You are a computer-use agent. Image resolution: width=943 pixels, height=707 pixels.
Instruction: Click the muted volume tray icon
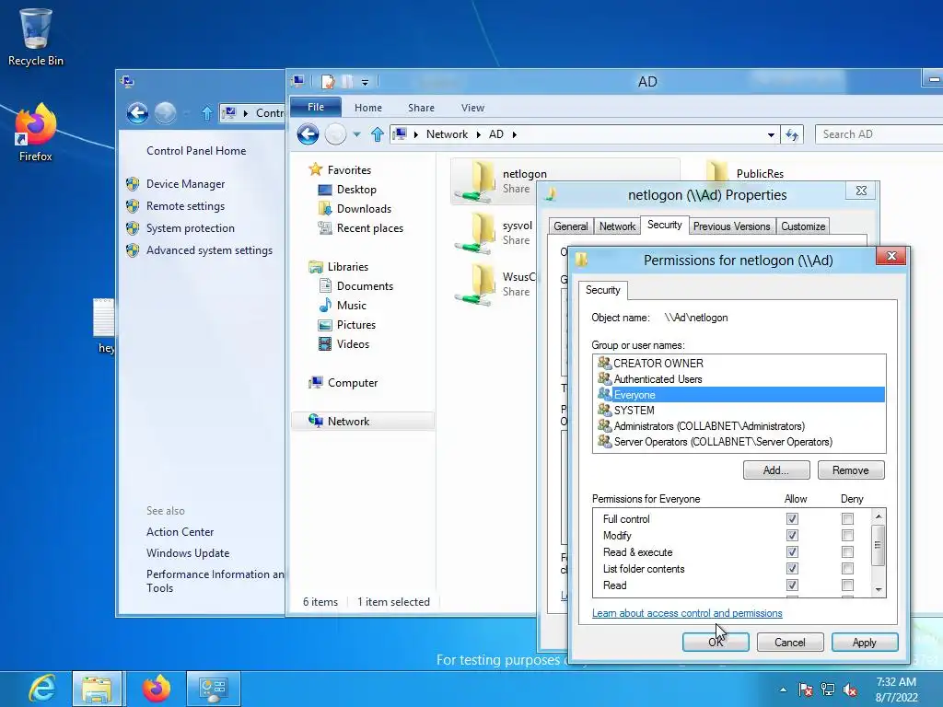click(x=850, y=690)
